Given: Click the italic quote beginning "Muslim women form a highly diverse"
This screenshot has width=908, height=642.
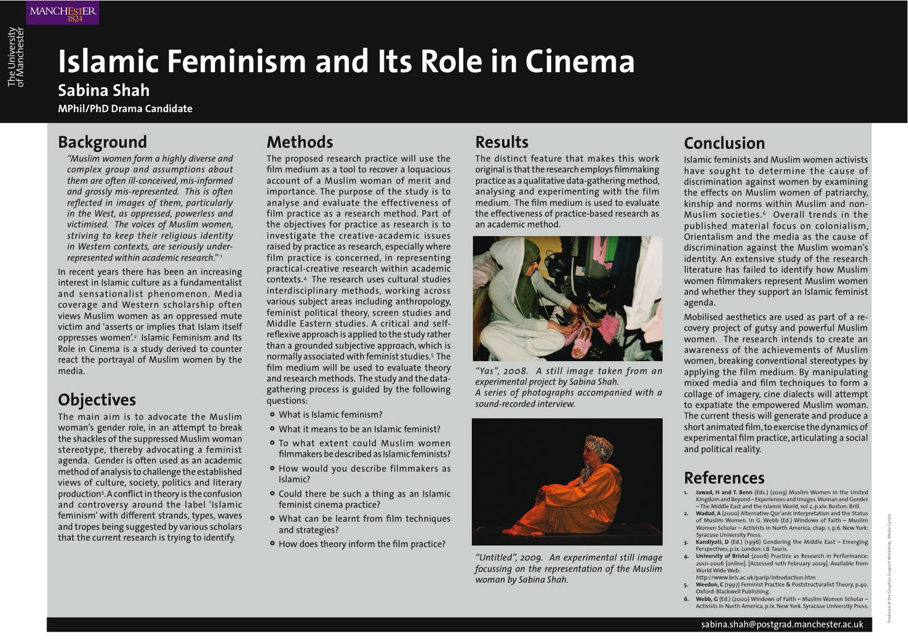Looking at the screenshot, I should 150,208.
